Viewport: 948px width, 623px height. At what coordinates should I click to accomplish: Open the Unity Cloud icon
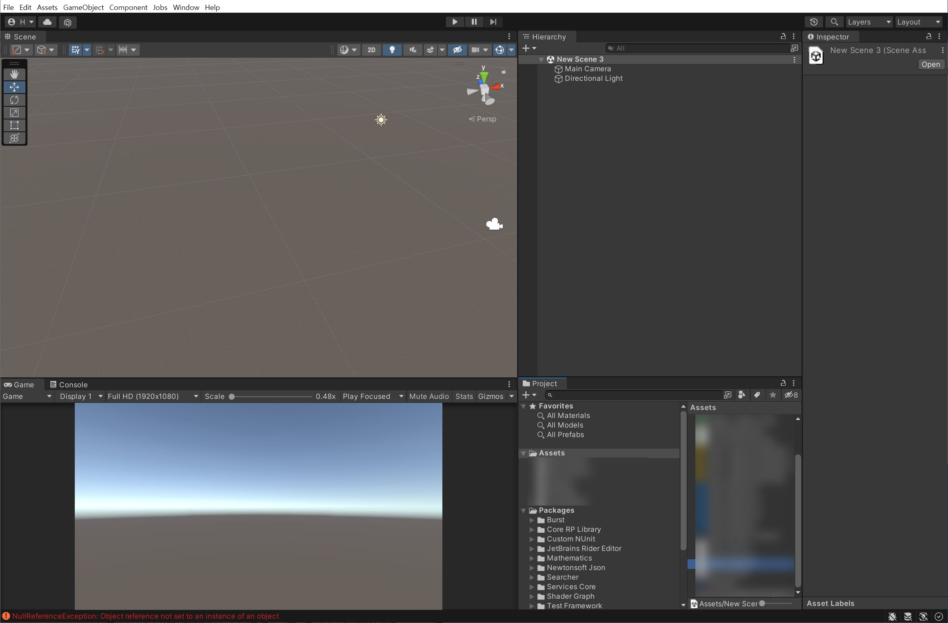pyautogui.click(x=47, y=22)
